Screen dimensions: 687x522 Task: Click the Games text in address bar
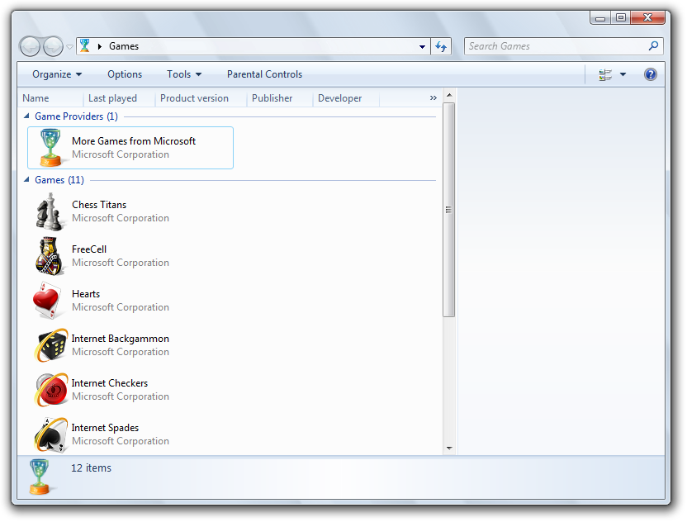[x=124, y=46]
